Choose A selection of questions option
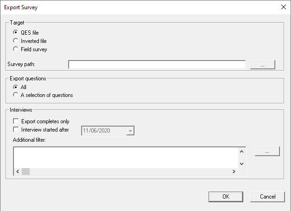The height and width of the screenshot is (211, 291). pos(16,95)
